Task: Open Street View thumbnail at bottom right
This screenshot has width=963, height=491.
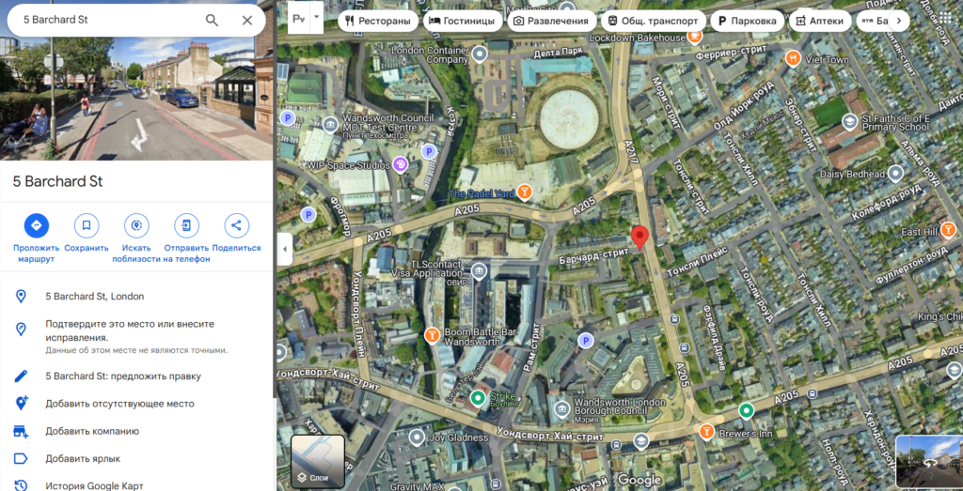Action: click(928, 461)
